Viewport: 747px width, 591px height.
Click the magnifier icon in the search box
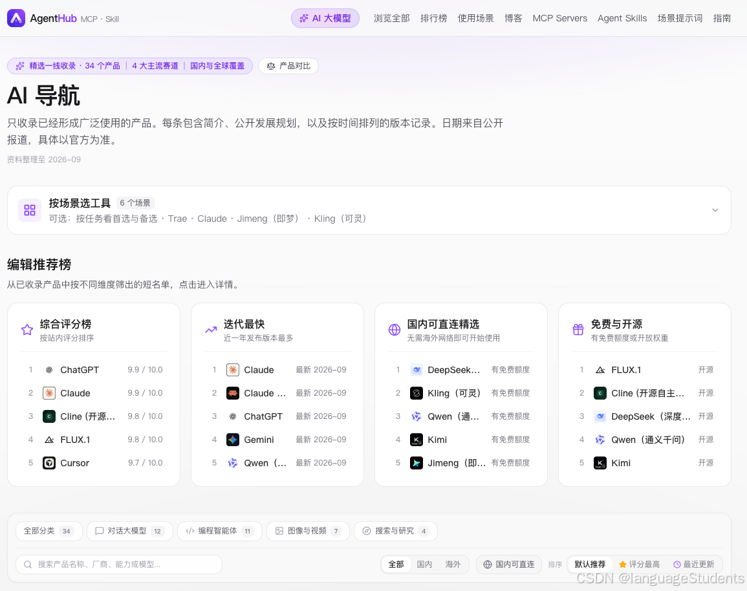pyautogui.click(x=28, y=564)
